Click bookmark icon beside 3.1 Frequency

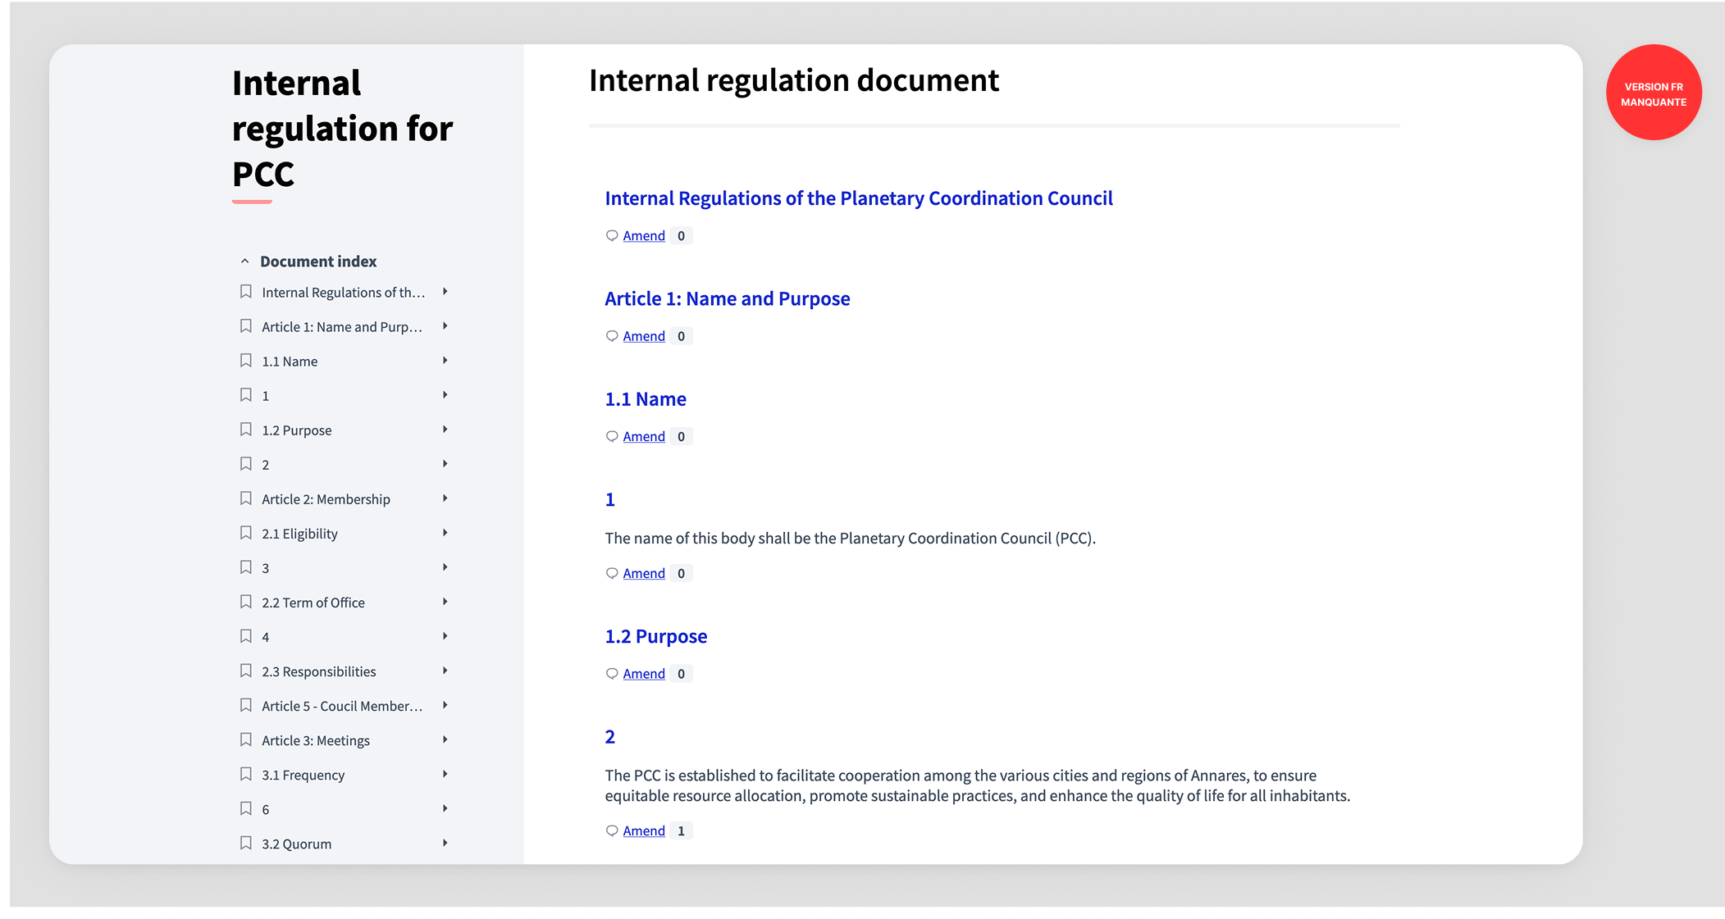(245, 774)
